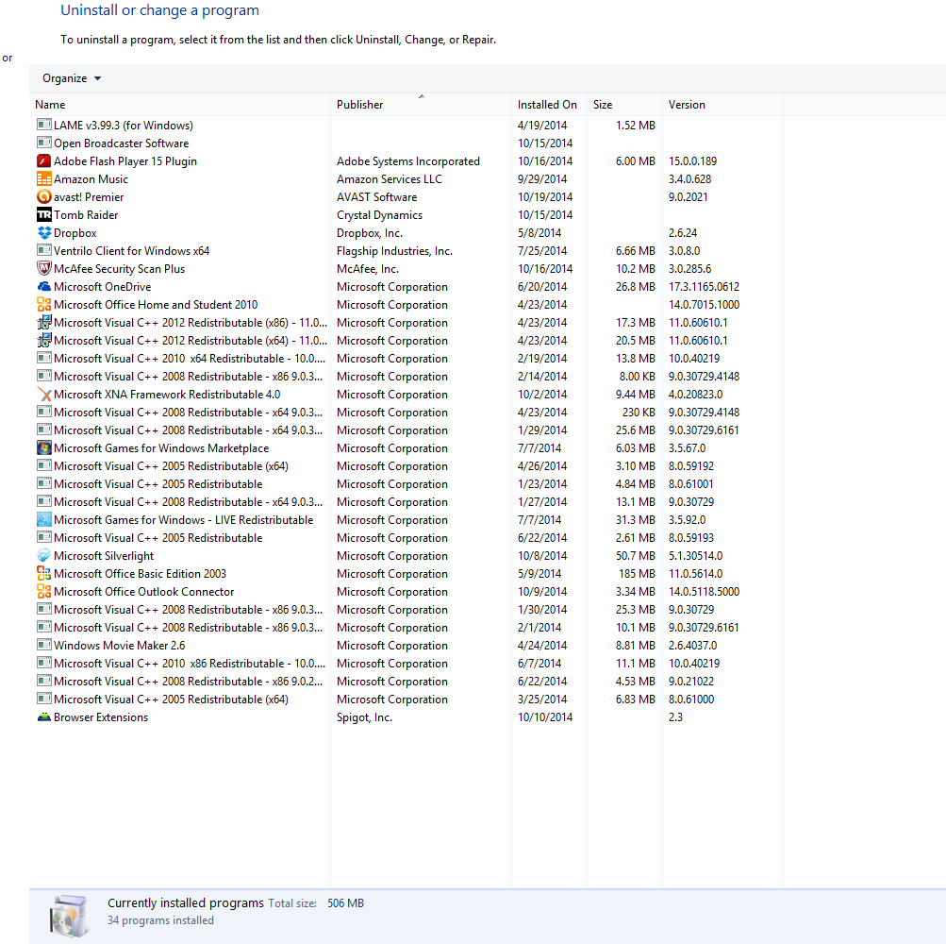Select Windows Movie Maker 2.6 entry
Viewport: 946px width, 944px height.
pyautogui.click(x=120, y=646)
